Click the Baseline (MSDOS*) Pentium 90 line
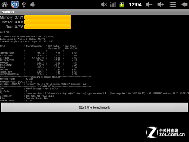 [x=43, y=84]
